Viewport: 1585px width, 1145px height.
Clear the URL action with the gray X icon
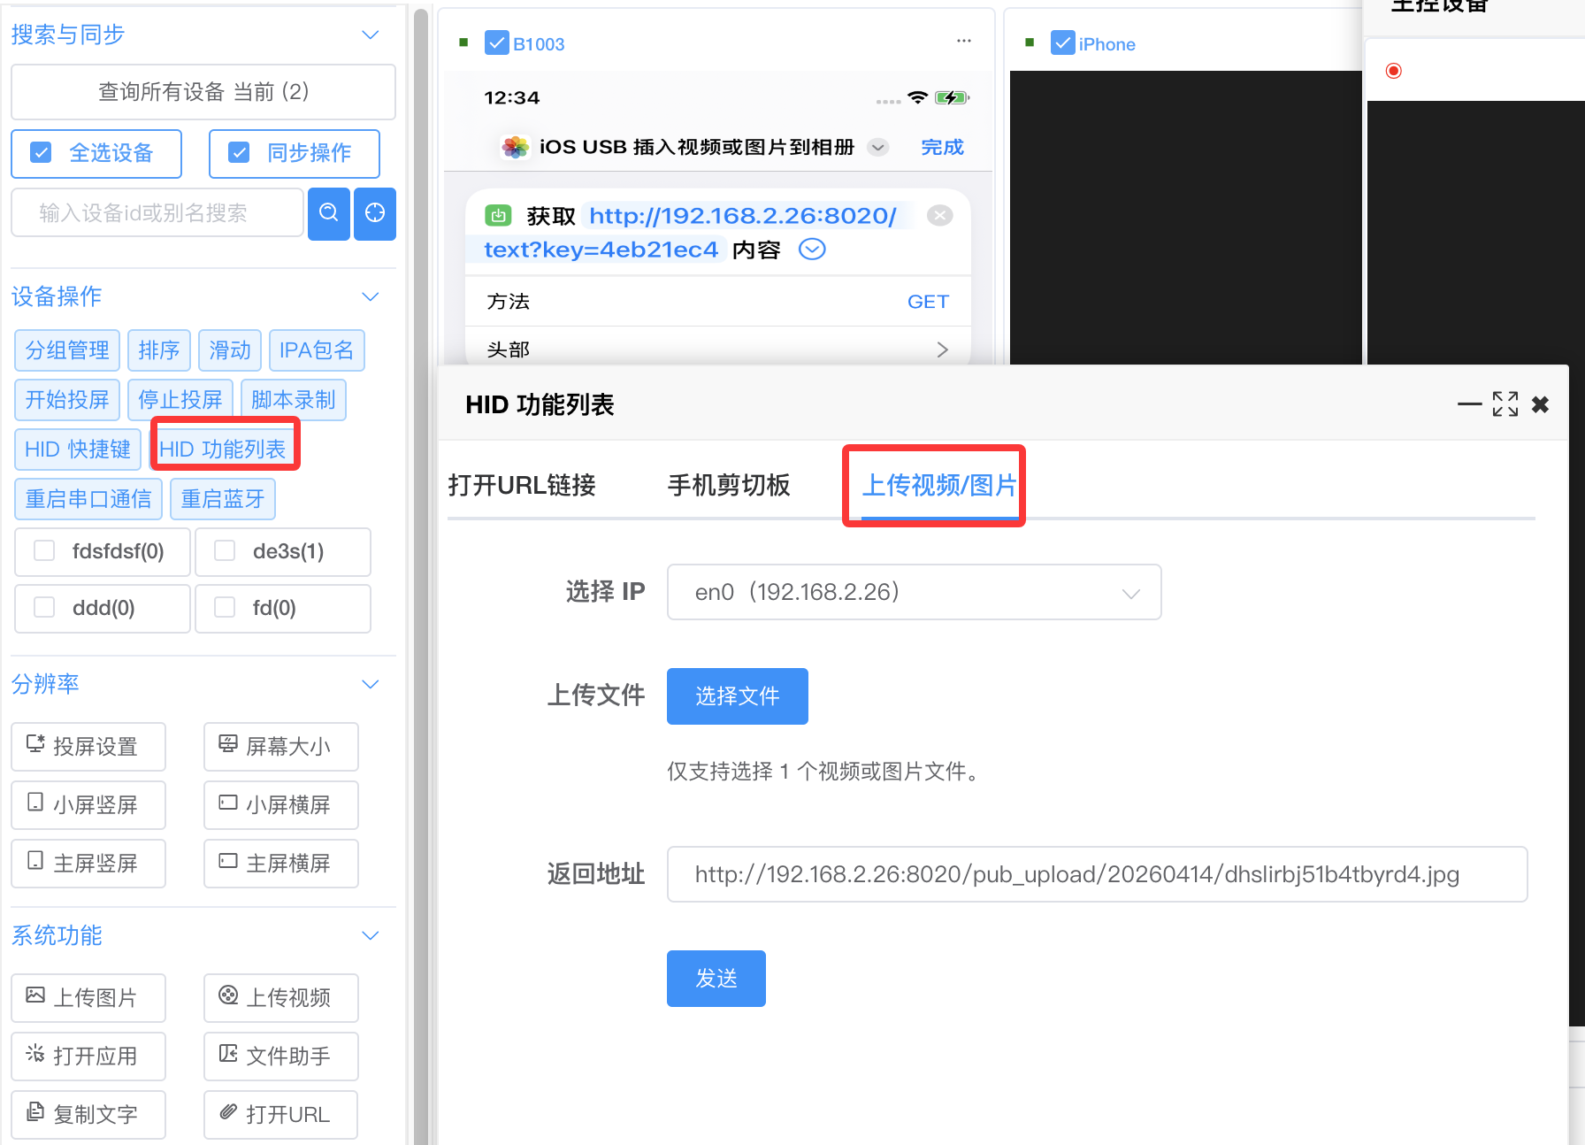tap(939, 216)
